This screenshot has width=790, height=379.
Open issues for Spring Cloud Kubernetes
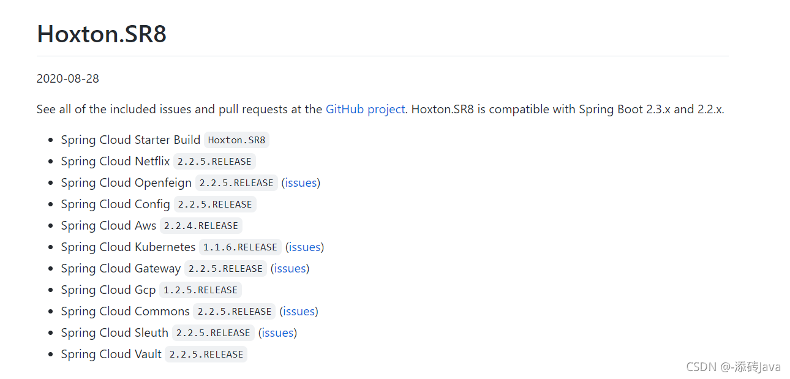pos(304,247)
